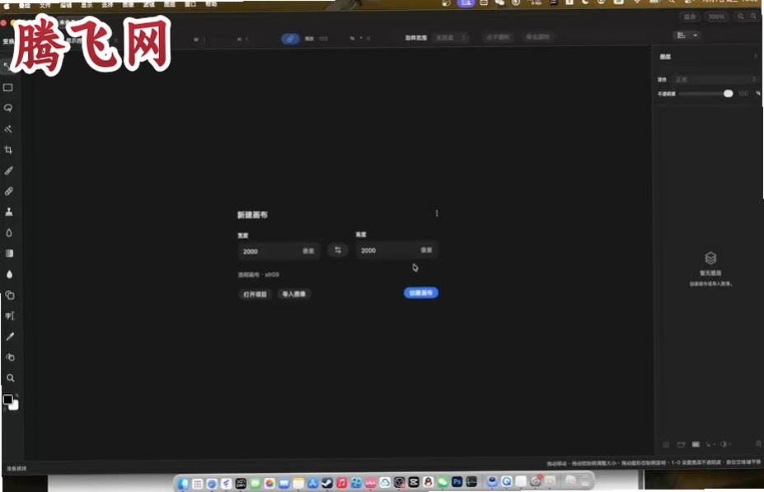The image size is (764, 492).
Task: Open the 文件 menu
Action: (x=45, y=6)
